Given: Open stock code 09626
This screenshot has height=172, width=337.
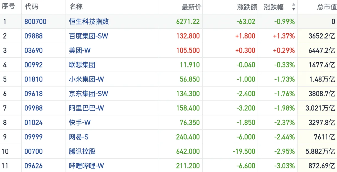Looking at the screenshot, I should [x=34, y=166].
